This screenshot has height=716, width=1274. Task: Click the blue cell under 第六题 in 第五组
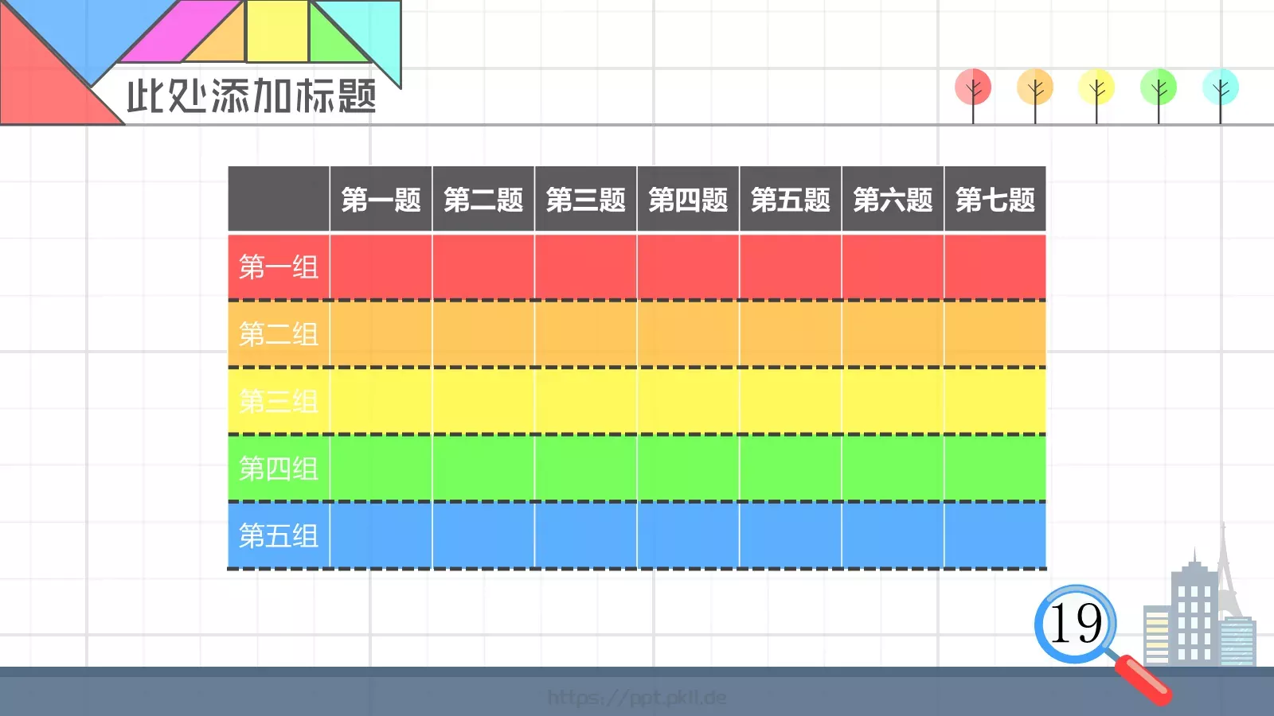(893, 535)
